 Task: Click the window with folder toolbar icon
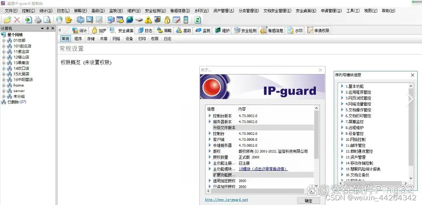coord(120,20)
